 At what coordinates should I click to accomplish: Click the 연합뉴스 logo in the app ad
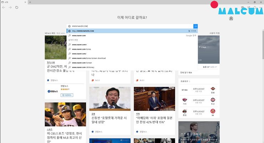pyautogui.click(x=53, y=91)
